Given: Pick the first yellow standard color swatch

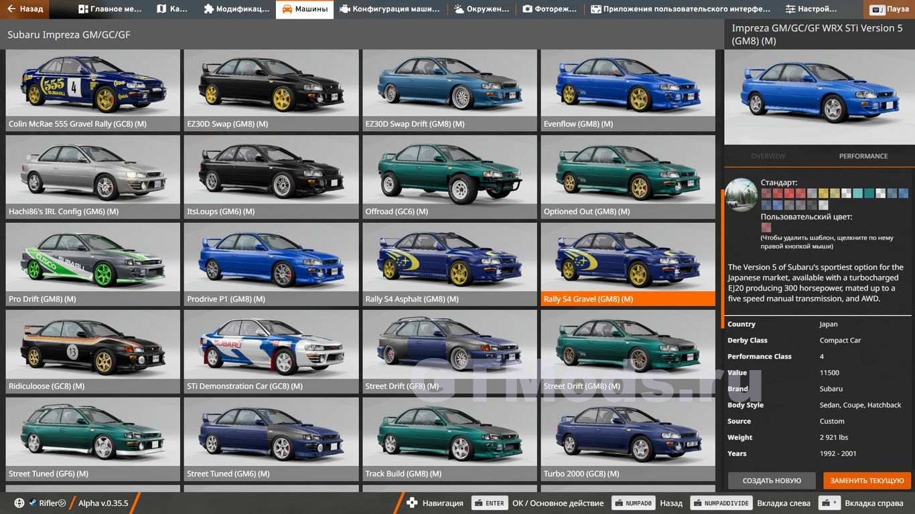Looking at the screenshot, I should pos(823,193).
